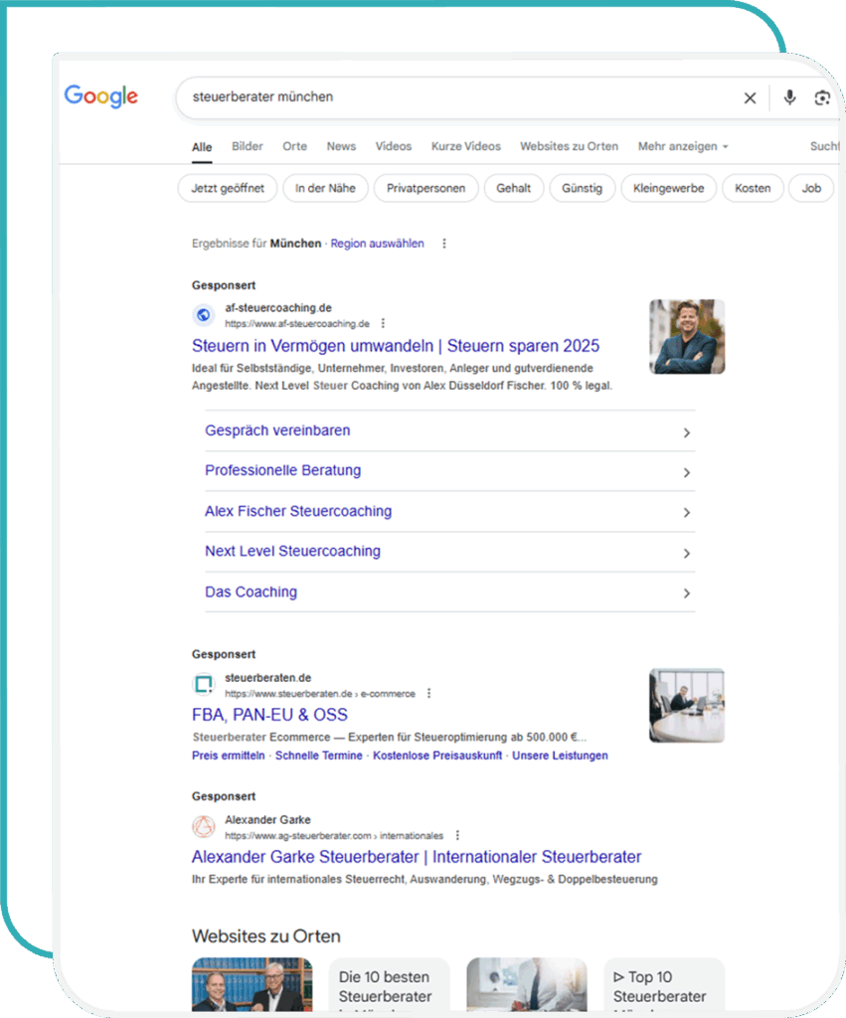Expand the Professionelle Beratung chevron
This screenshot has width=846, height=1018.
pyautogui.click(x=686, y=472)
